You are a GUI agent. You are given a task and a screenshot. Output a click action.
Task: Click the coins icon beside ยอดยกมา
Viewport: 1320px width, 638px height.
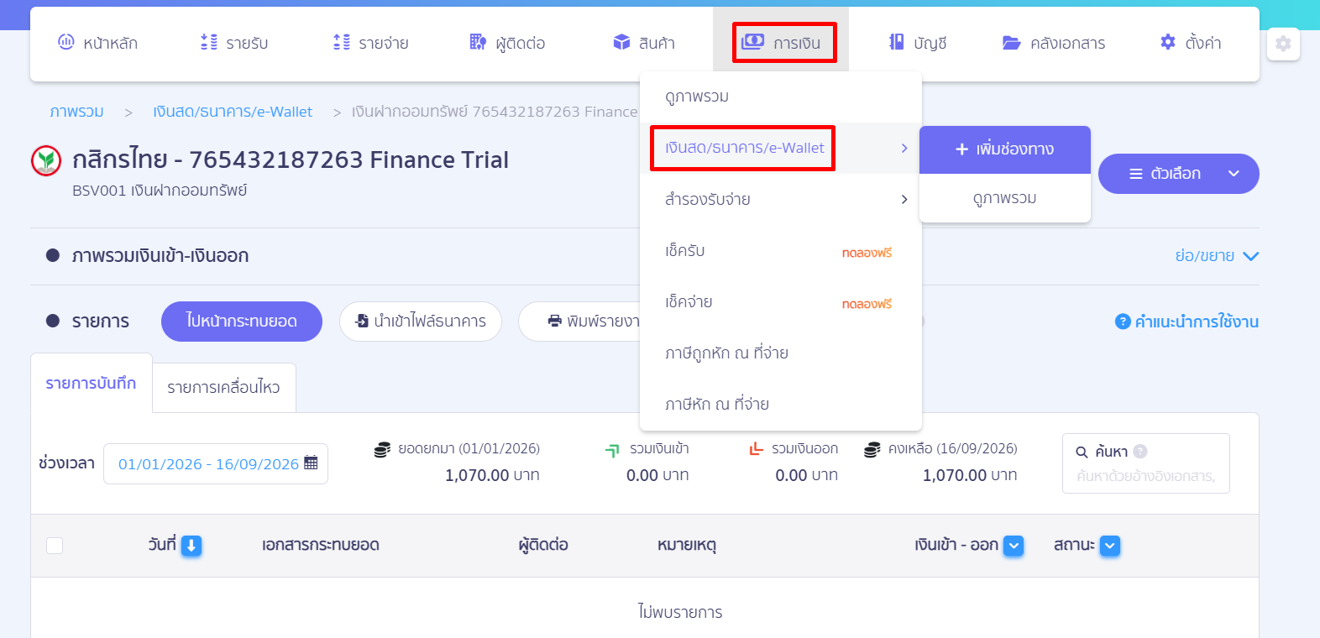[382, 449]
